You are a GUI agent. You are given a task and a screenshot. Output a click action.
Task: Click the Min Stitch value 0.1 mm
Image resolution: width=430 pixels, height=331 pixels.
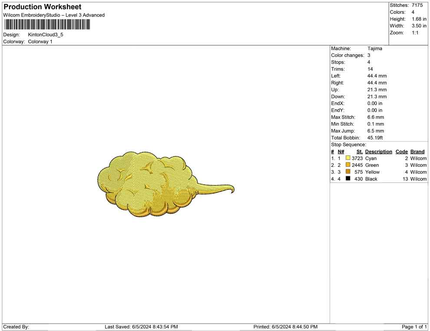click(x=376, y=124)
